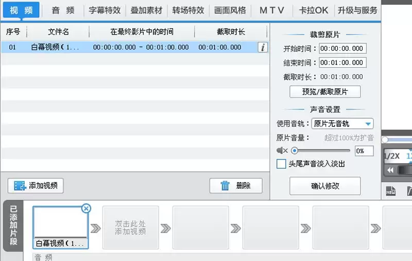
Task: Click the 序号 column header
Action: click(13, 32)
